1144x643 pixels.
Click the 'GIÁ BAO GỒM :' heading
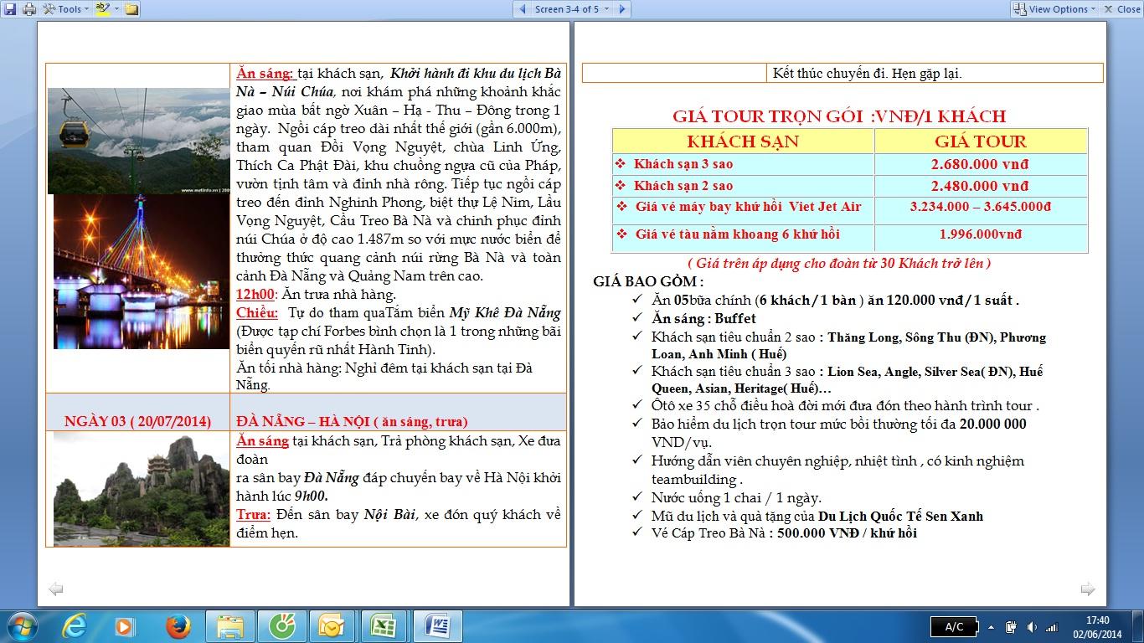648,282
